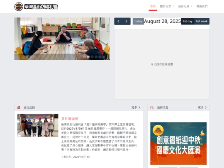Click the carousel photo of magic class
This screenshot has width=224, height=168.
pyautogui.click(x=62, y=39)
